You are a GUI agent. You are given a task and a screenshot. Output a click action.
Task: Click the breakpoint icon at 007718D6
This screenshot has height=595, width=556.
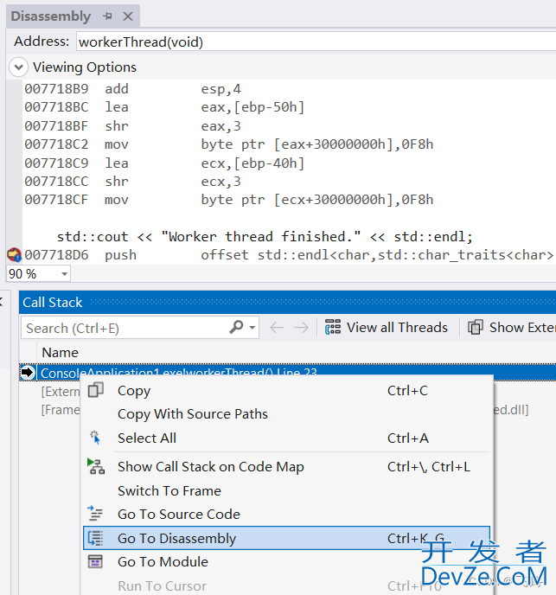pyautogui.click(x=14, y=254)
